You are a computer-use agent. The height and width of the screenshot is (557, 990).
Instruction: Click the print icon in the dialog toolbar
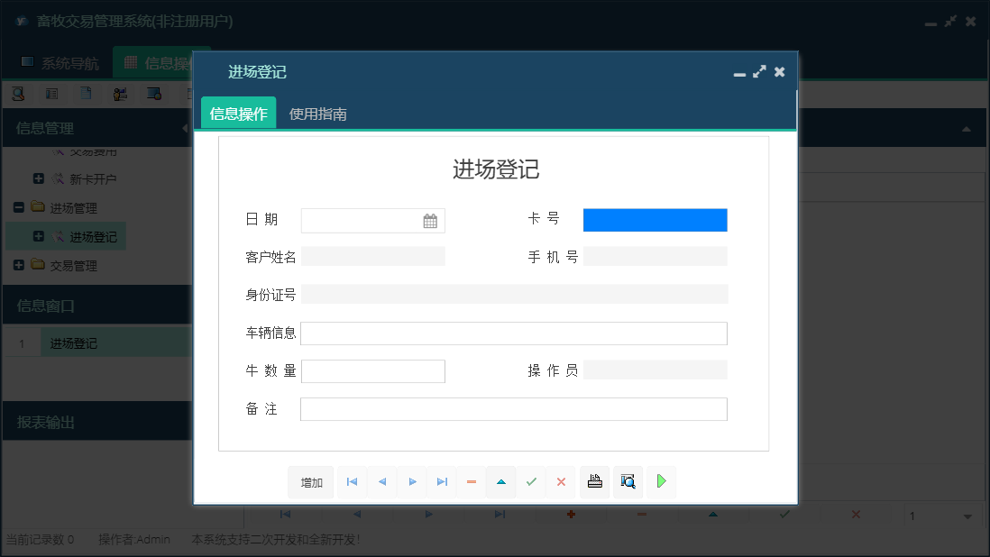click(594, 481)
